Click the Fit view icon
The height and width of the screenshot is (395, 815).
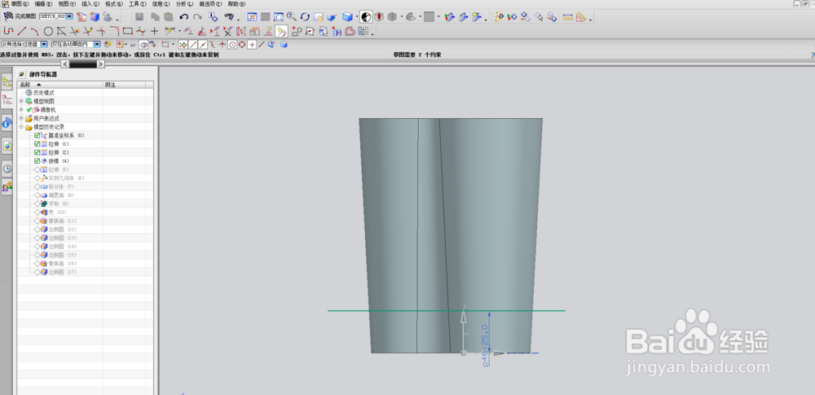[252, 16]
